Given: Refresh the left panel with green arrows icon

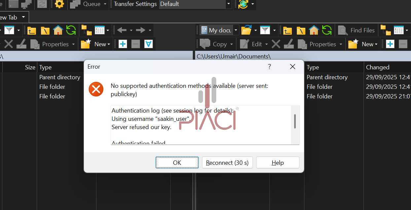Looking at the screenshot, I should point(71,30).
